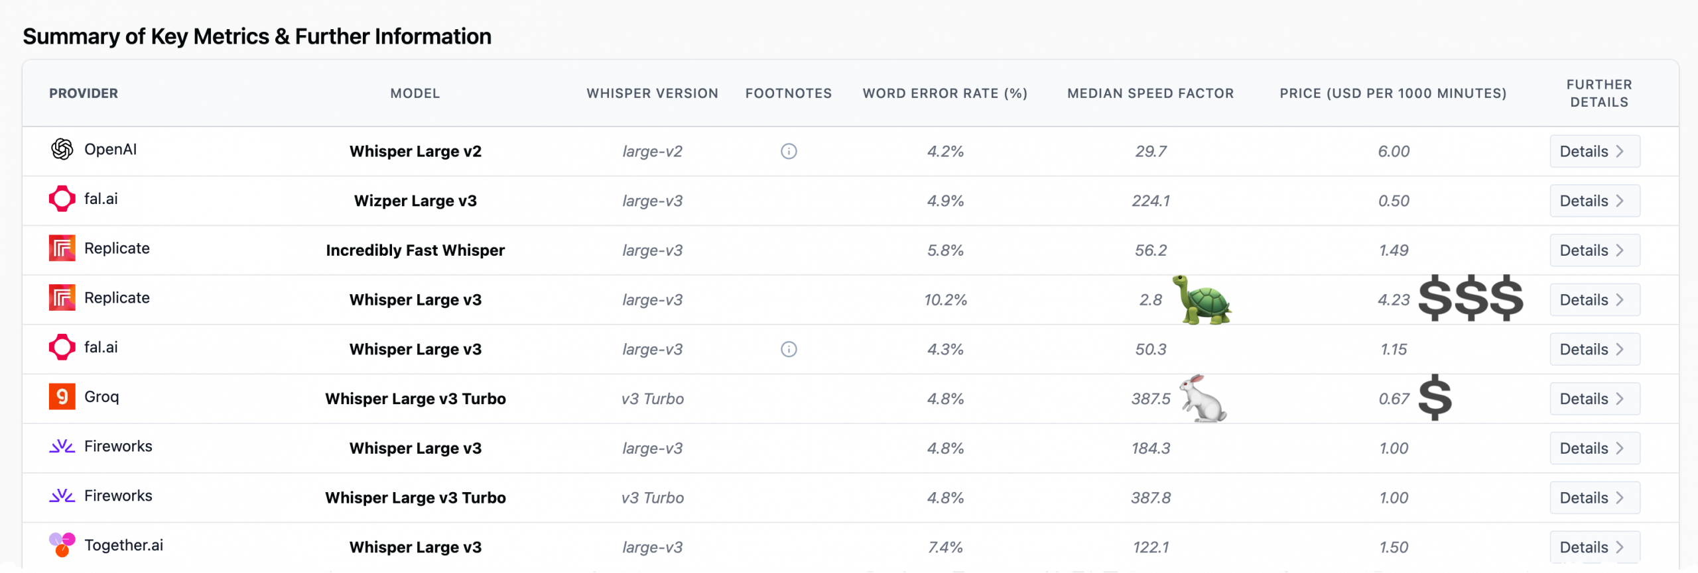Open Details for Wizper Large v3

coord(1595,201)
